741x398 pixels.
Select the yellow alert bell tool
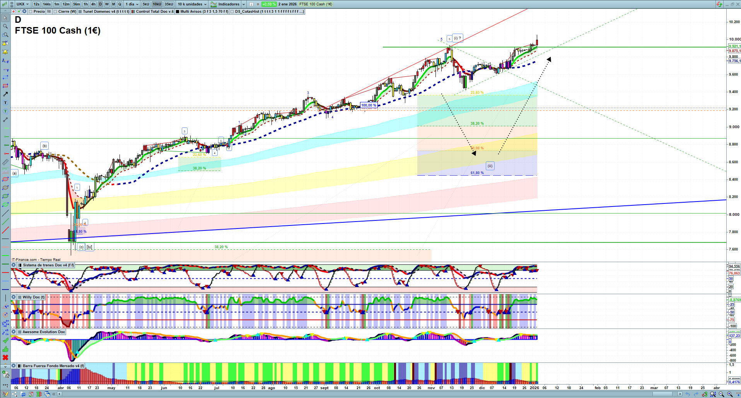[x=5, y=52]
